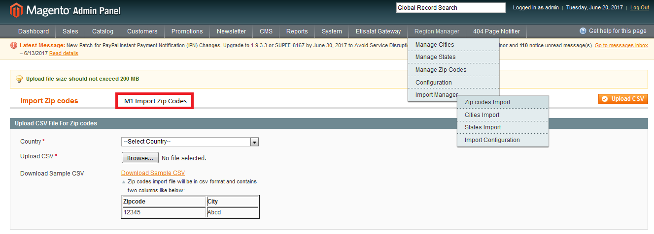Click the City column header
The image size is (654, 234).
232,202
